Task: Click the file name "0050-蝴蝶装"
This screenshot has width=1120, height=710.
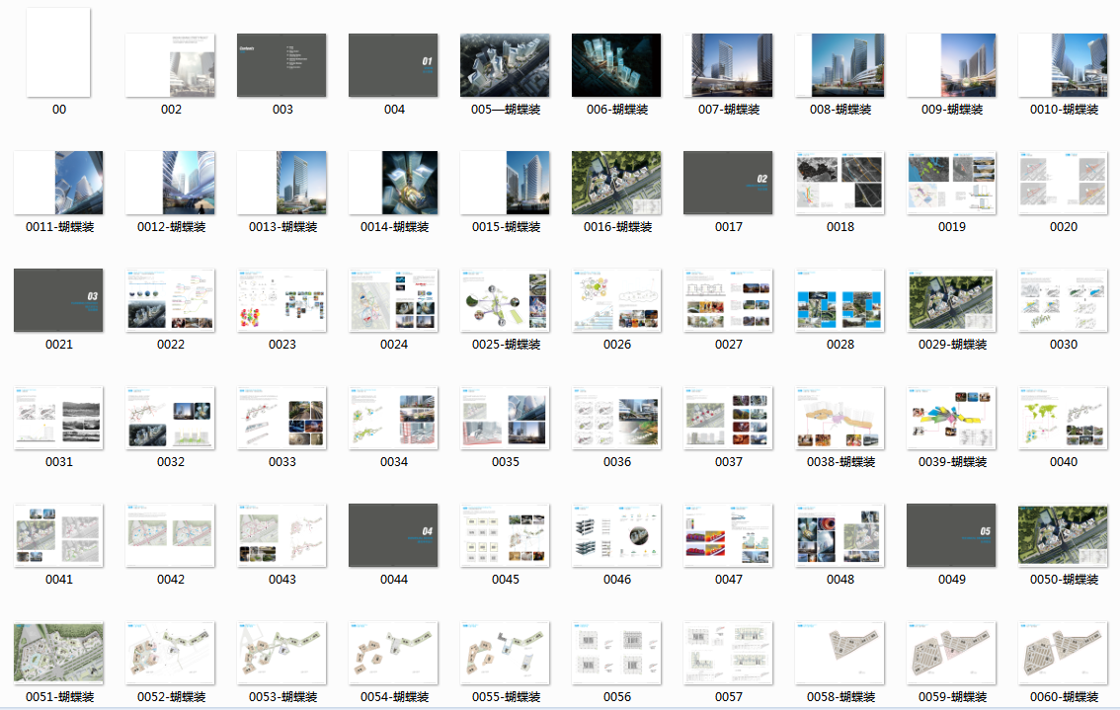Action: (1064, 580)
